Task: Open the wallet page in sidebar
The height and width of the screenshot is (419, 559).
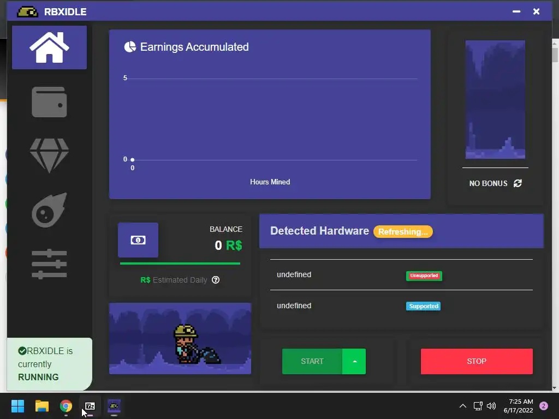Action: click(49, 102)
